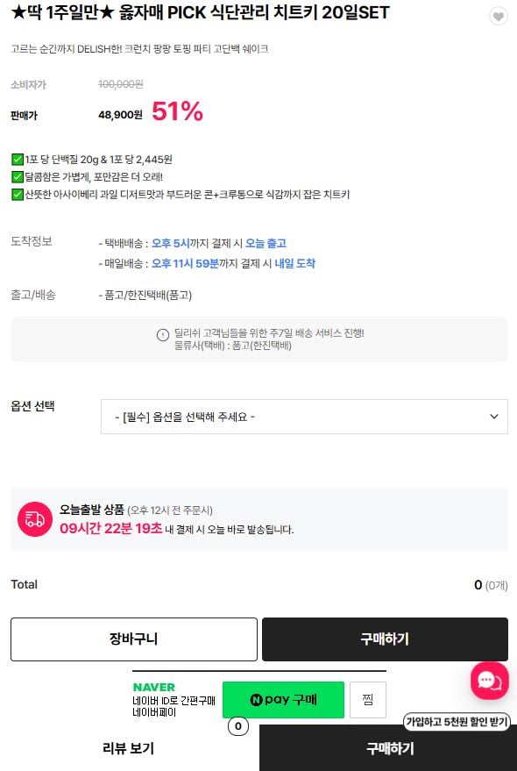Click the black 구매하기 button beside 장바구니
Viewport: 517px width, 771px height.
coord(385,639)
